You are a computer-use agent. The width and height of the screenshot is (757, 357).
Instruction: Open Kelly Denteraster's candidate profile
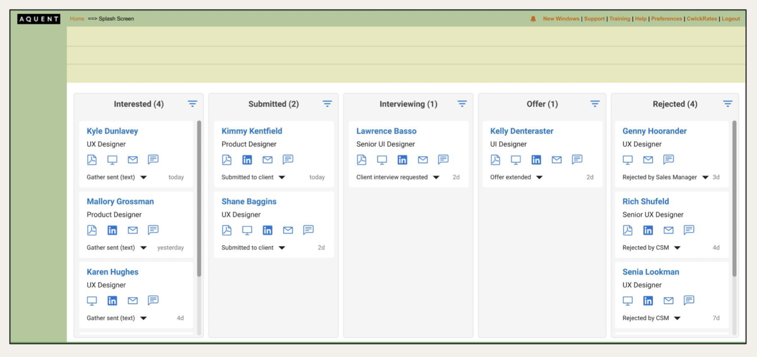pos(522,131)
